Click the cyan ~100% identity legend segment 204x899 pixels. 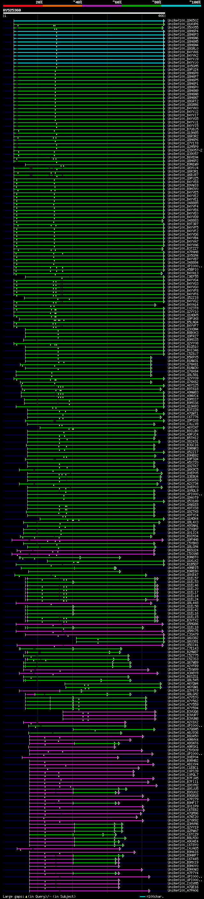coord(181,6)
